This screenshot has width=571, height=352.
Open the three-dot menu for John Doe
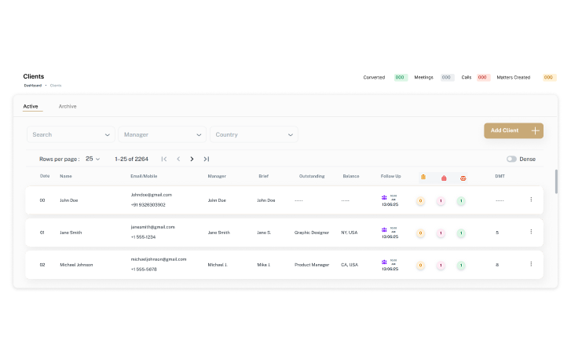click(531, 200)
